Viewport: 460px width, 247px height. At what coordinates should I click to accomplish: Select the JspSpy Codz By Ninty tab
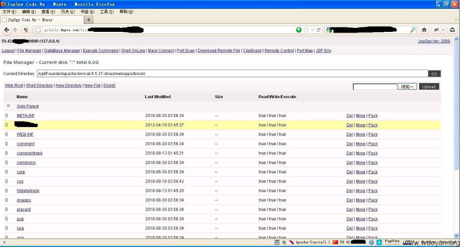click(42, 20)
